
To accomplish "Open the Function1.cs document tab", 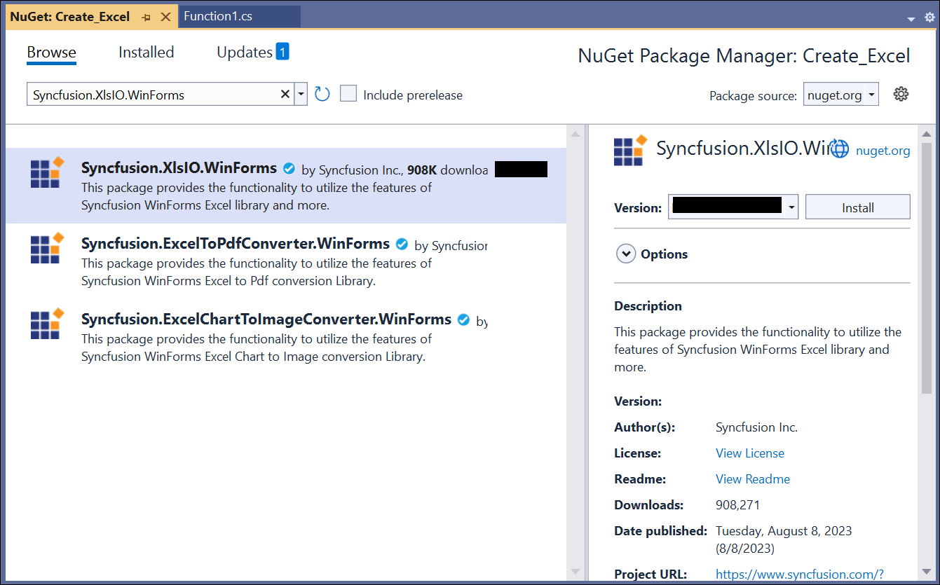I will click(218, 17).
